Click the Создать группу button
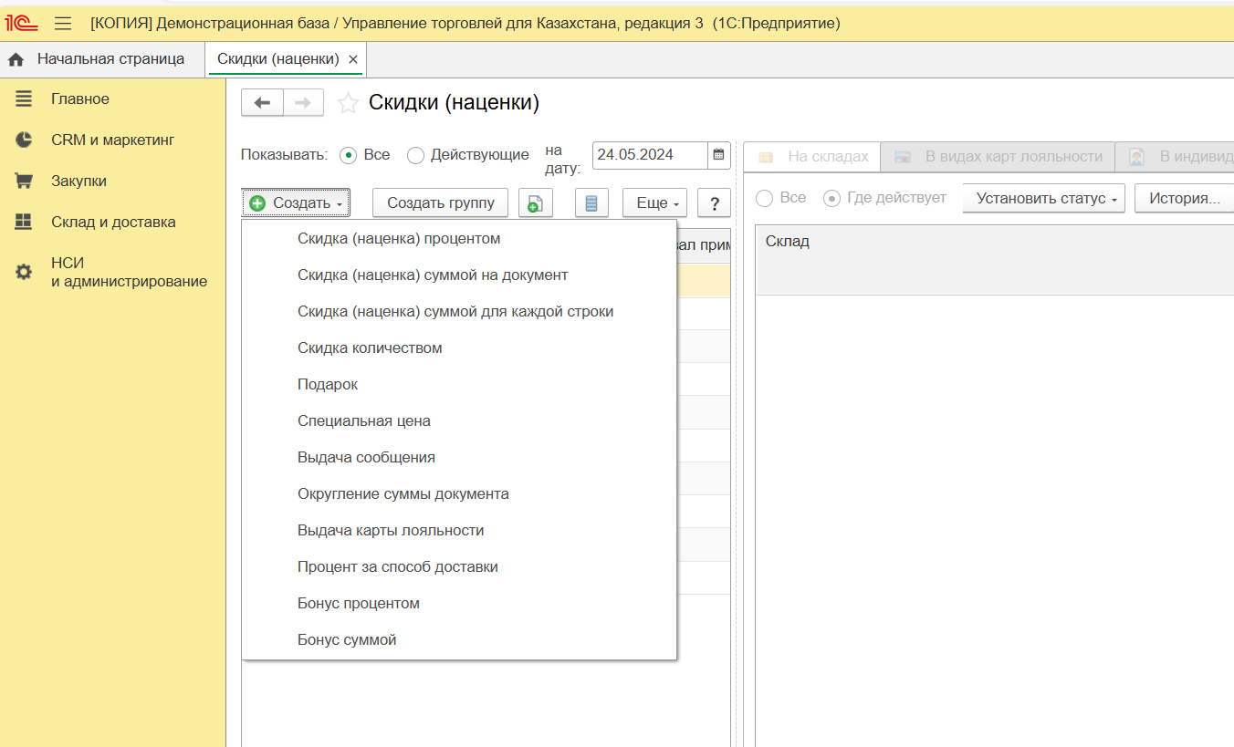The height and width of the screenshot is (747, 1234). (440, 202)
